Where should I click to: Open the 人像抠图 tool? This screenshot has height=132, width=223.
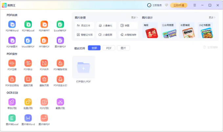[106, 35]
